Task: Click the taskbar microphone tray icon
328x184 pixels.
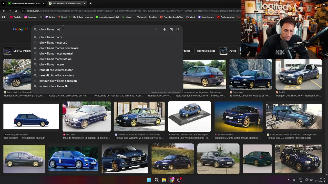Action: (x=294, y=180)
